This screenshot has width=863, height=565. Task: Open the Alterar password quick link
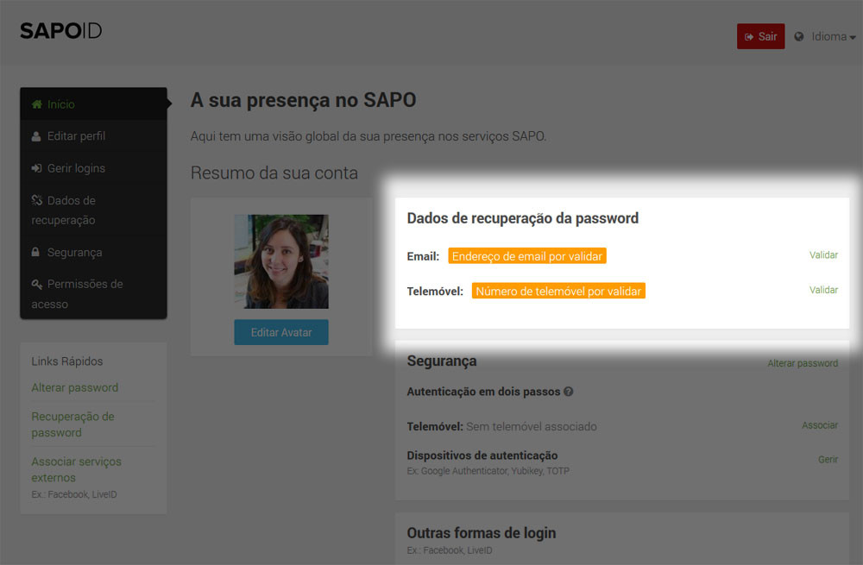[74, 387]
